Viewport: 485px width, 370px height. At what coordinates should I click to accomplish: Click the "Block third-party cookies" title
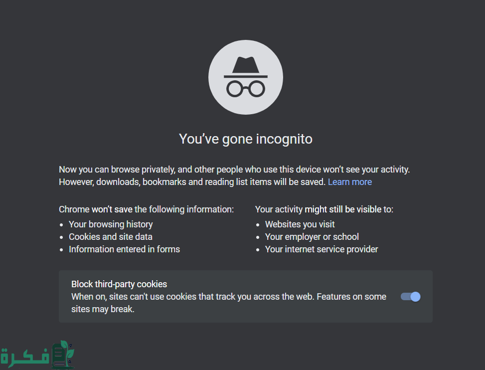tap(119, 284)
